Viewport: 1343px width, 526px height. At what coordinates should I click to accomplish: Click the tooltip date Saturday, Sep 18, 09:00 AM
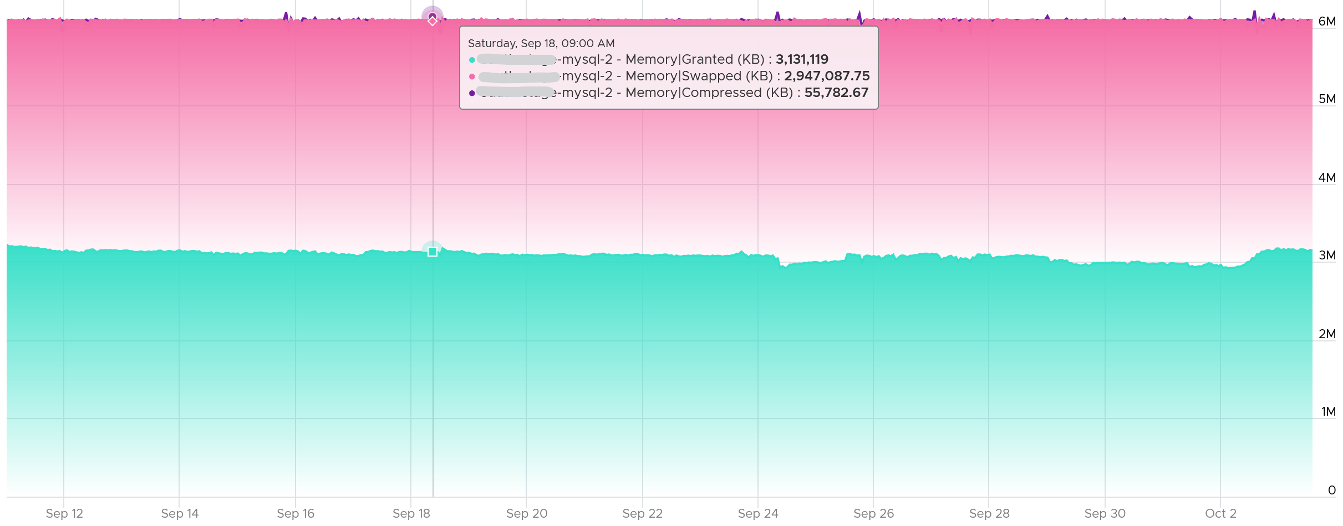coord(541,43)
